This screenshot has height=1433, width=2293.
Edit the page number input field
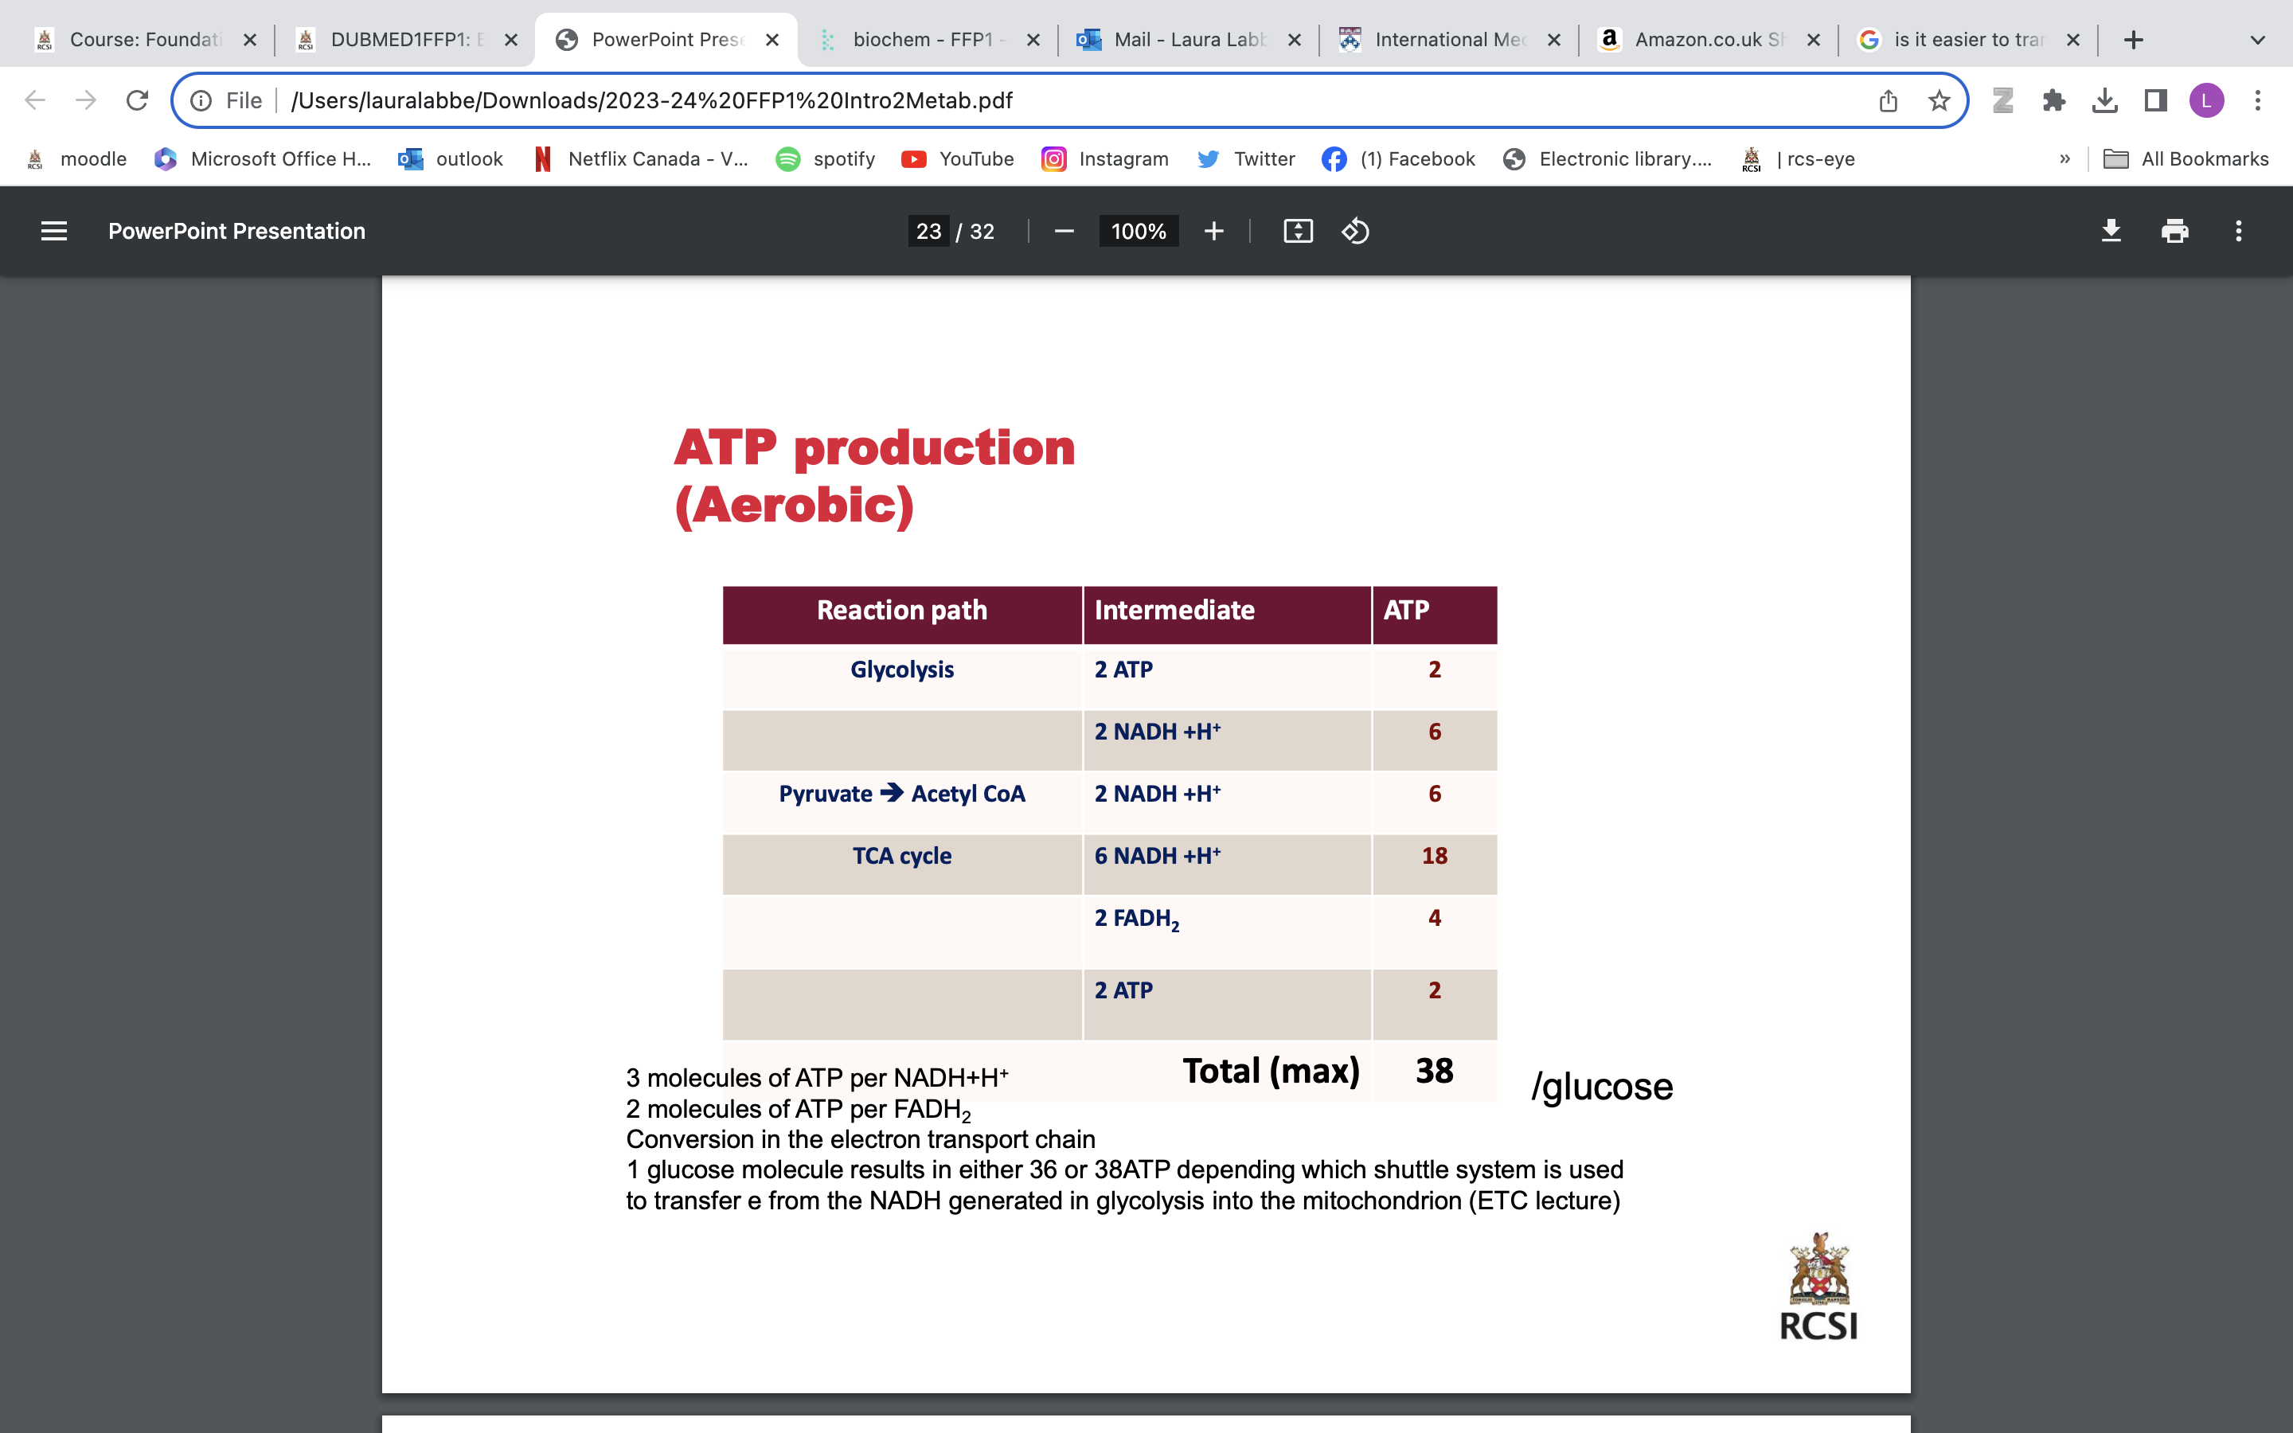click(x=928, y=230)
